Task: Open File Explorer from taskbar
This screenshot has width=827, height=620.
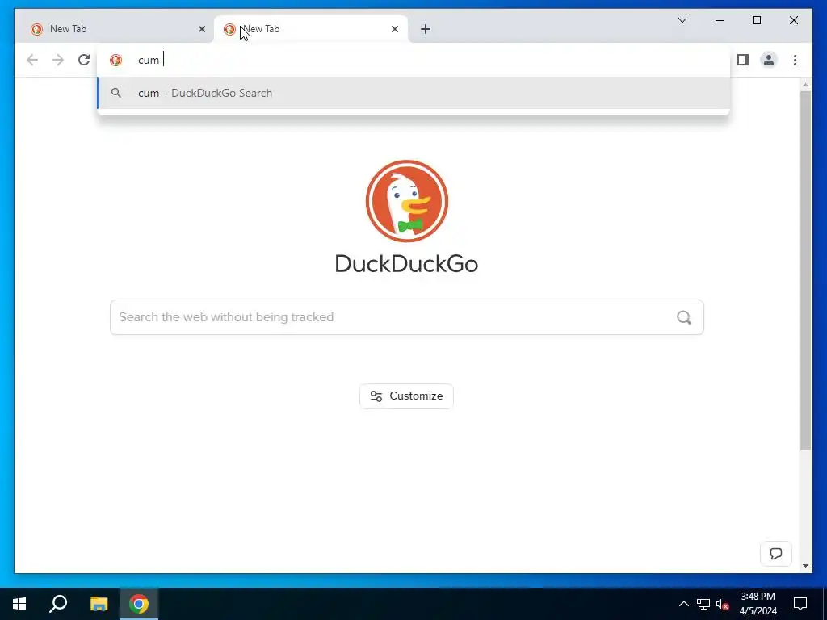Action: (x=99, y=604)
